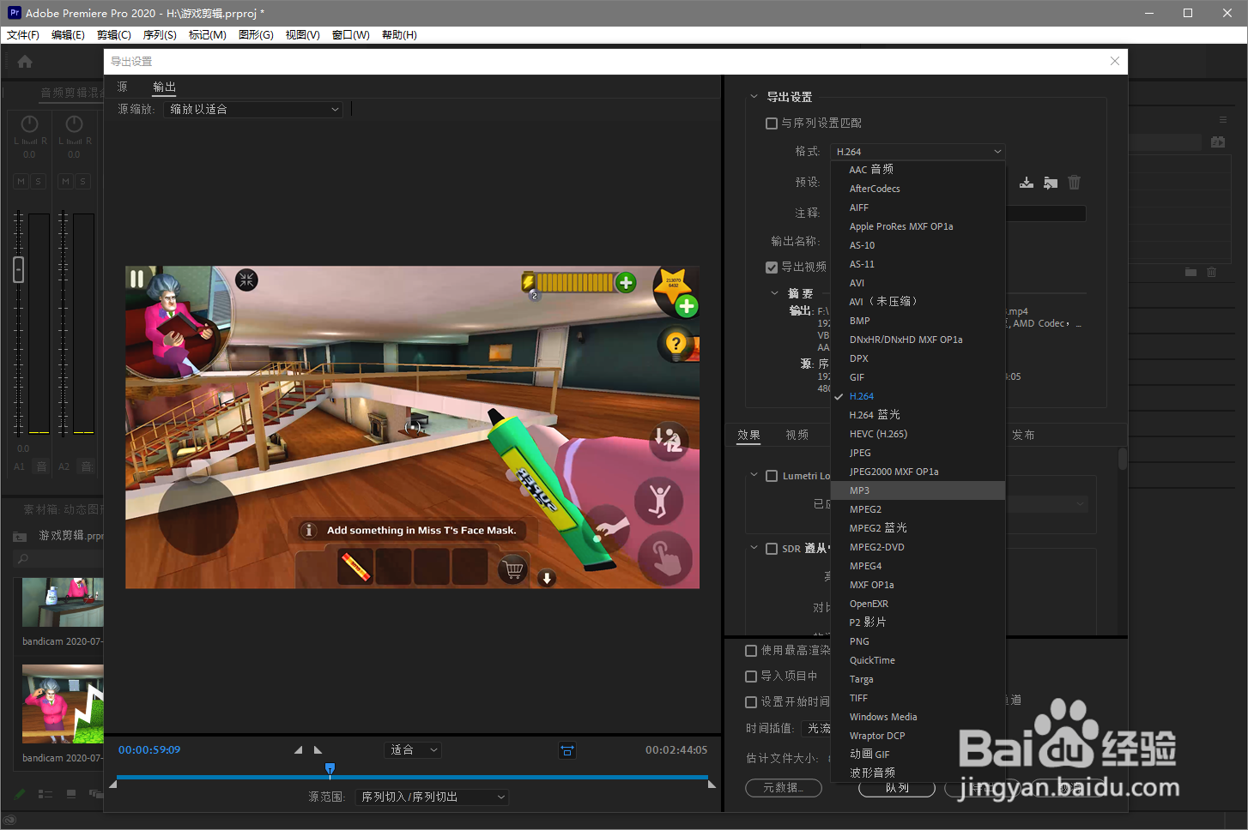Enable 使用最高渲染 checkbox

tap(751, 651)
